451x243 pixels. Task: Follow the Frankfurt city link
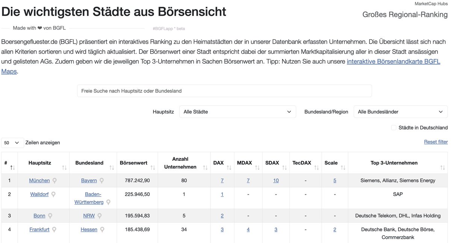(39, 229)
